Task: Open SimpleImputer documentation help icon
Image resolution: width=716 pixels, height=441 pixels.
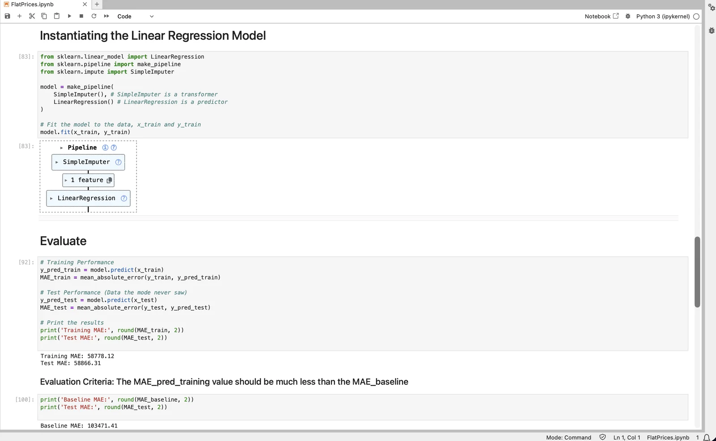Action: [118, 162]
